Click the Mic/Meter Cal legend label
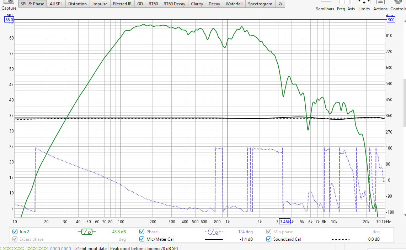This screenshot has width=406, height=250. tap(160, 239)
